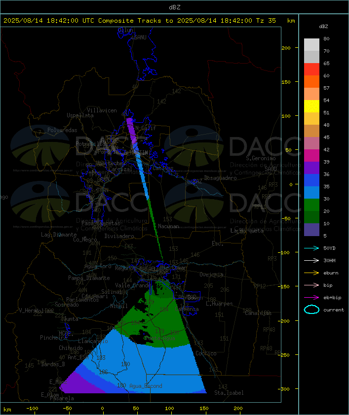Click the 'Sta.Isabel' place label
This screenshot has height=415, width=349.
(229, 393)
